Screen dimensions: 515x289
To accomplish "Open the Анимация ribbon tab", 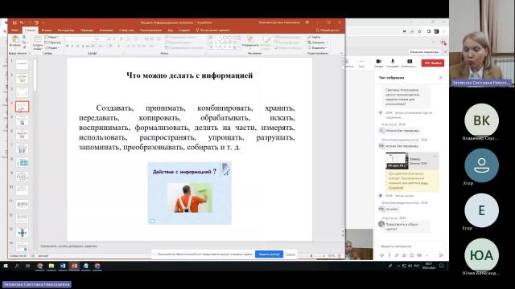I will tap(106, 30).
